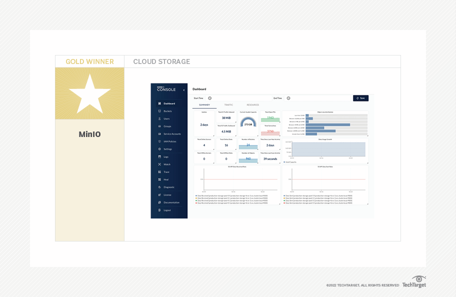Open the End Time clock picker
This screenshot has height=297, width=456.
click(288, 98)
